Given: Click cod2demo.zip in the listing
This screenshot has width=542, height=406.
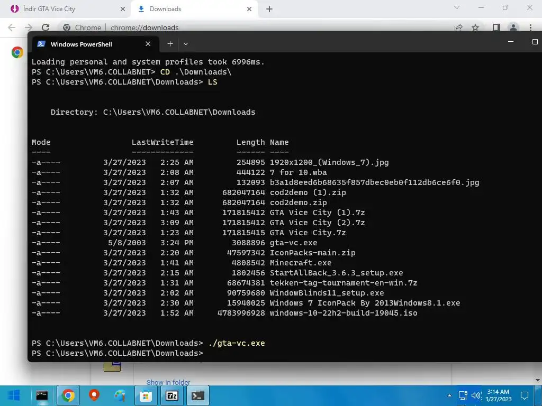Looking at the screenshot, I should [x=299, y=202].
